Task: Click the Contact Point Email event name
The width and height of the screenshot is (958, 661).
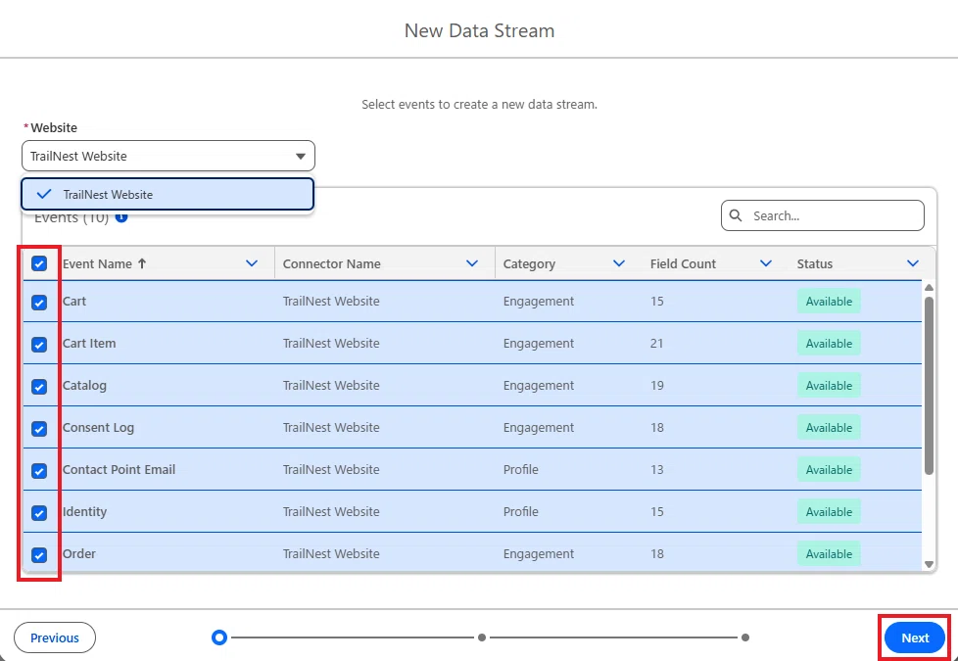Action: point(120,470)
